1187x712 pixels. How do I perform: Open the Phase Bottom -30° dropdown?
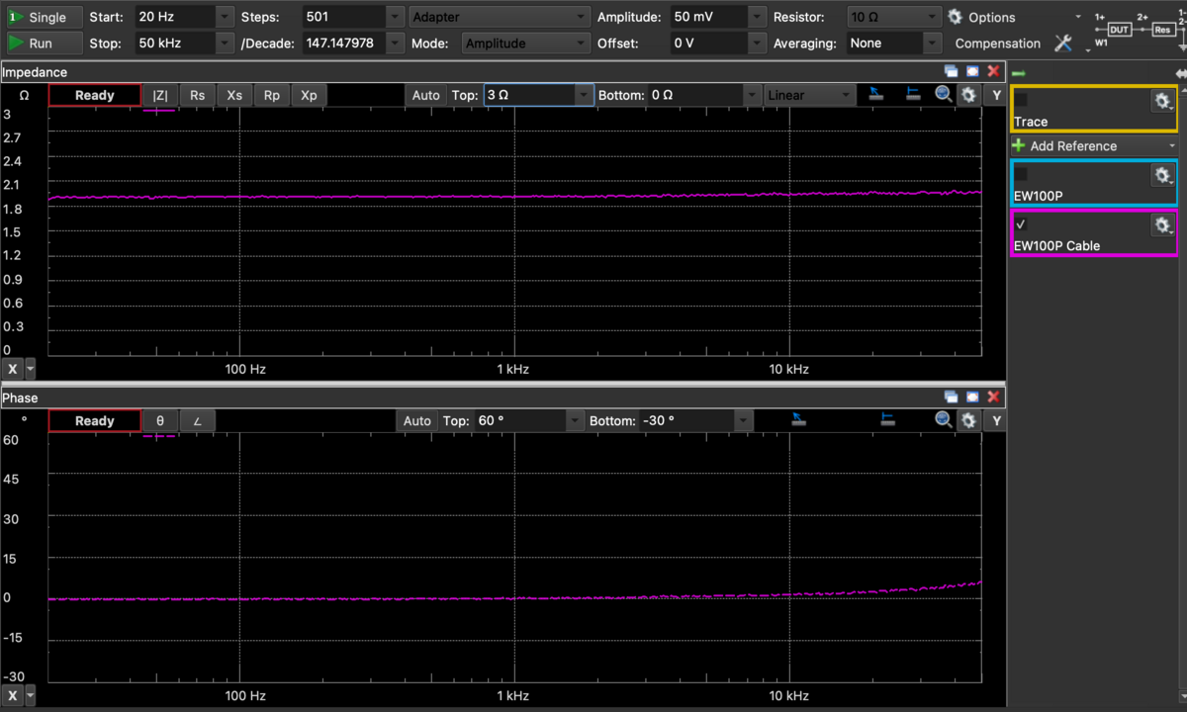tap(742, 420)
